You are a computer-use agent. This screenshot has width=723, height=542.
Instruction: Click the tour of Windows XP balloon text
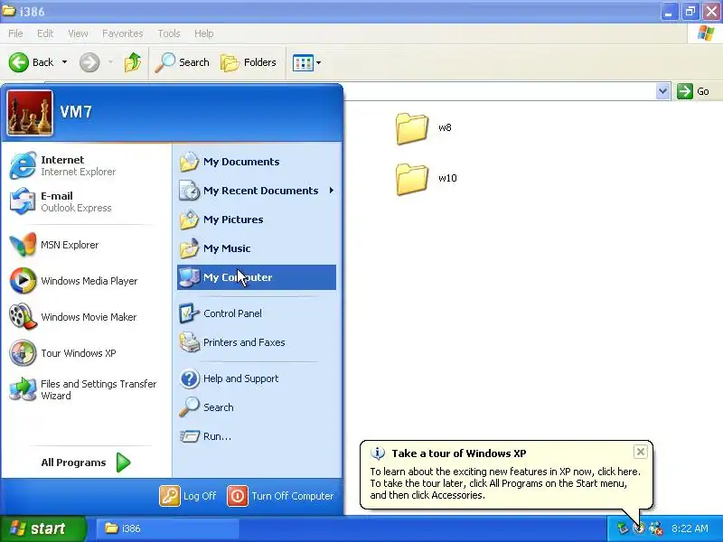(505, 483)
